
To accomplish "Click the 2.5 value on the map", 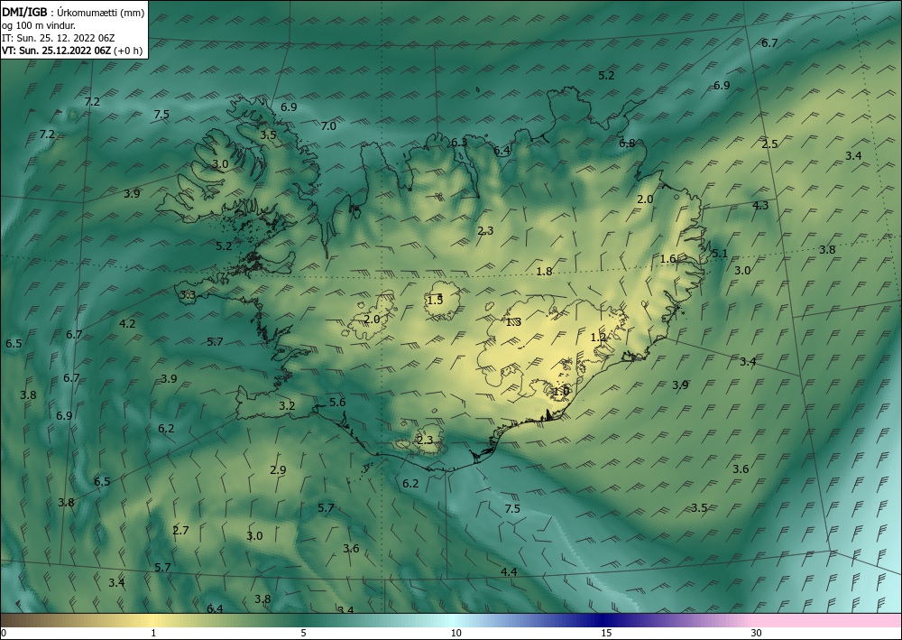I will click(769, 144).
